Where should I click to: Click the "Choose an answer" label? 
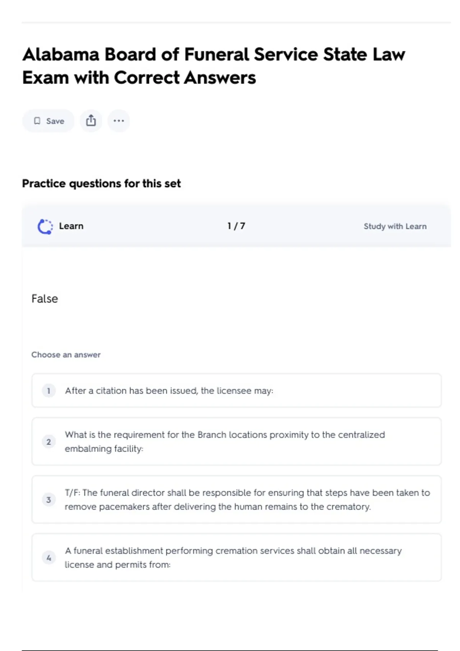click(x=66, y=355)
